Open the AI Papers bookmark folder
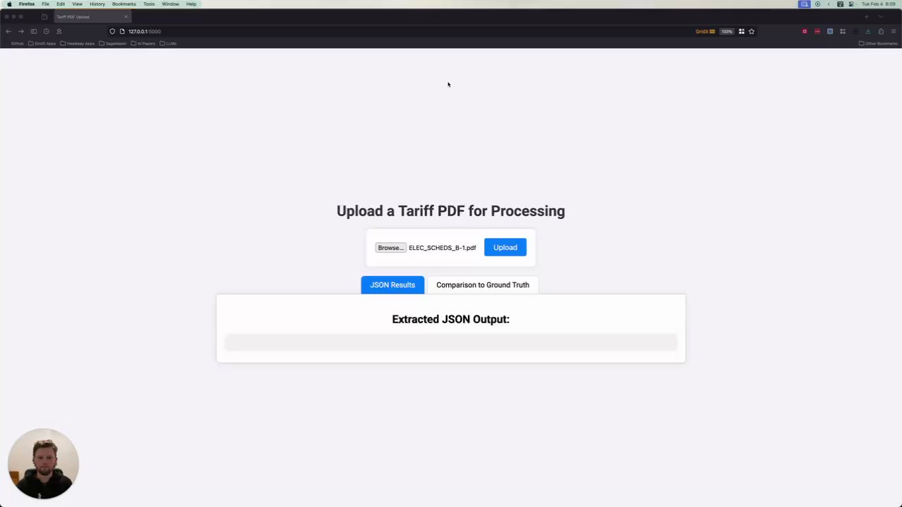Viewport: 902px width, 507px height. [x=143, y=44]
